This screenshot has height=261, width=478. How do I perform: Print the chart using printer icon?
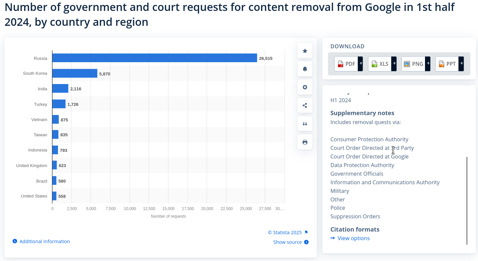[x=305, y=142]
